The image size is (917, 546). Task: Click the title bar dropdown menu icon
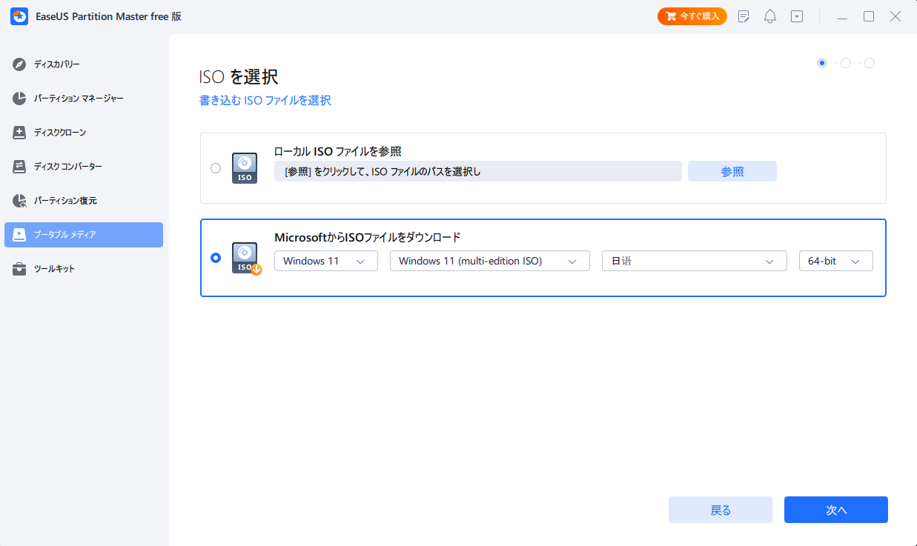pos(797,16)
